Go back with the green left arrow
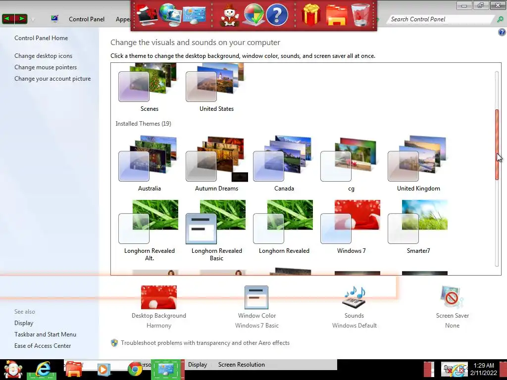The image size is (507, 380). point(8,19)
